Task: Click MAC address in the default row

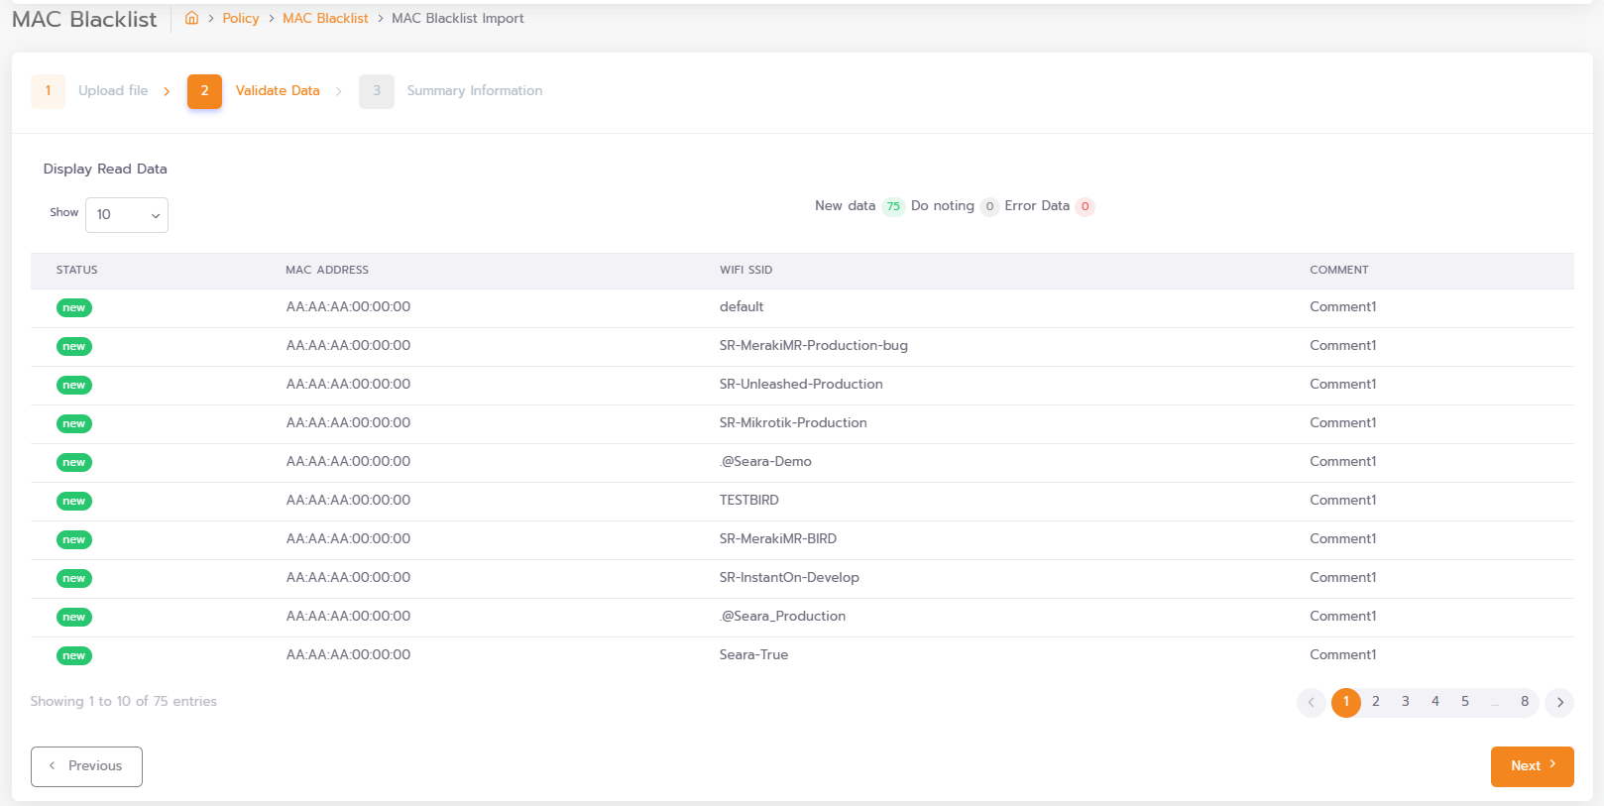Action: click(x=348, y=307)
